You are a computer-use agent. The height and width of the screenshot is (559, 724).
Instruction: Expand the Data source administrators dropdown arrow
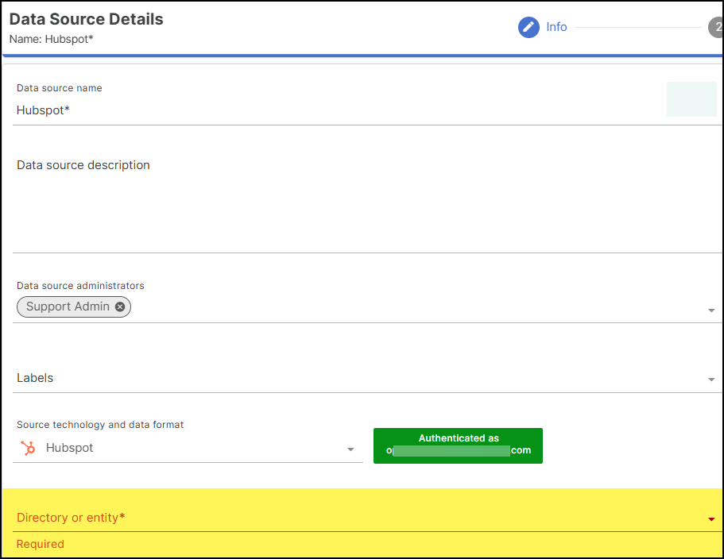[711, 310]
